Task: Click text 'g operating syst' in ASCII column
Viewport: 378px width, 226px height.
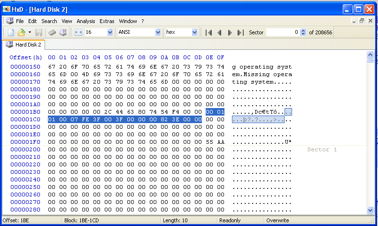Action: [x=262, y=67]
